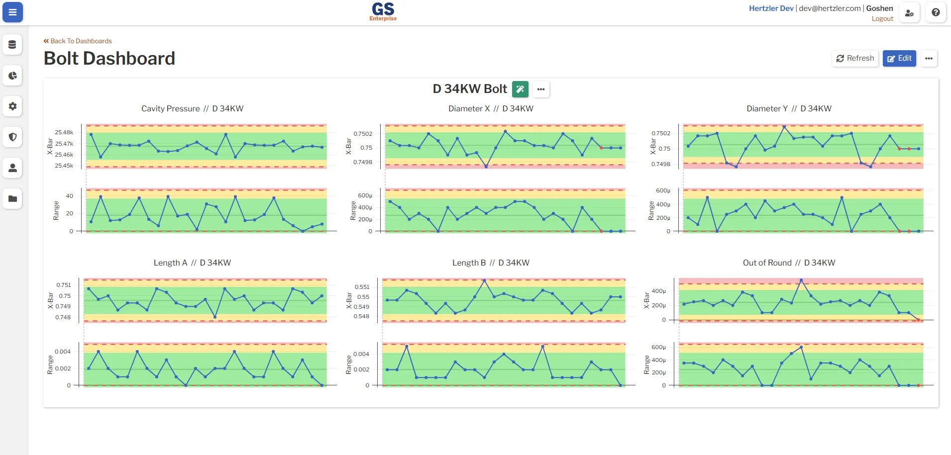Open the user profile sidebar icon
The image size is (951, 455).
coord(12,168)
